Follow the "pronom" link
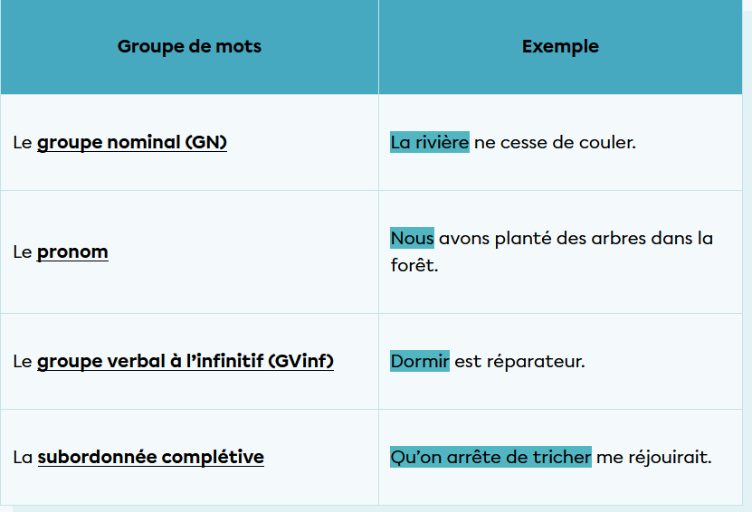 (72, 252)
